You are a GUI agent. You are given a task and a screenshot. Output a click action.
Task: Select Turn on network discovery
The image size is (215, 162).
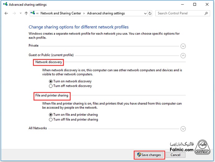click(51, 81)
